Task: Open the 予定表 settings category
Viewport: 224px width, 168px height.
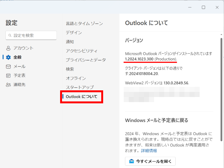Action: pos(16,75)
